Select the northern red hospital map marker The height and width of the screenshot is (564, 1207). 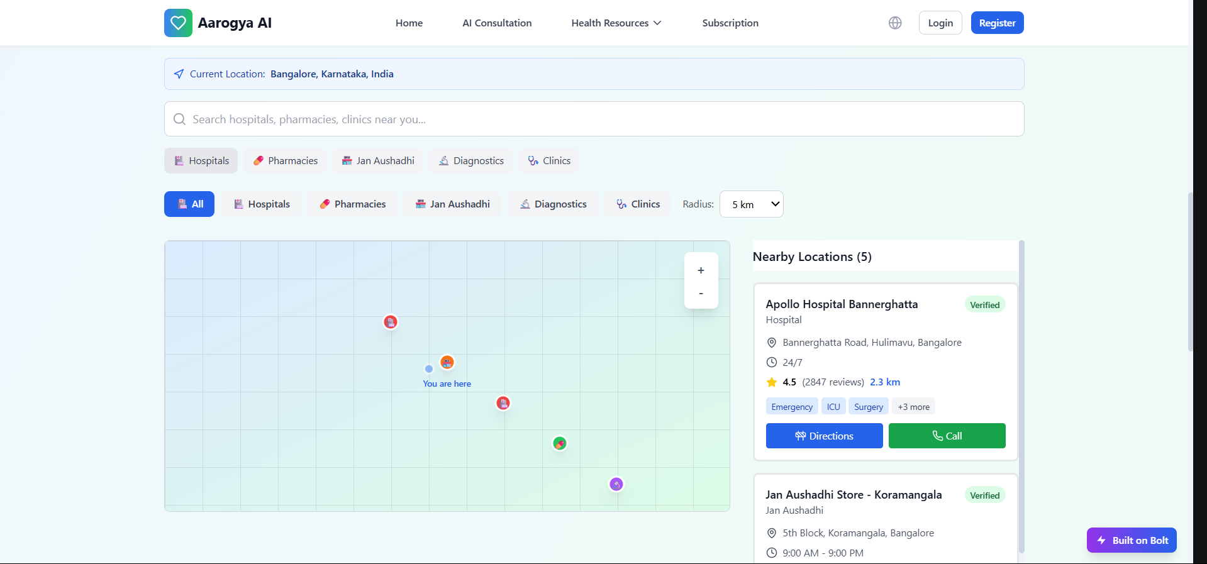click(x=391, y=322)
